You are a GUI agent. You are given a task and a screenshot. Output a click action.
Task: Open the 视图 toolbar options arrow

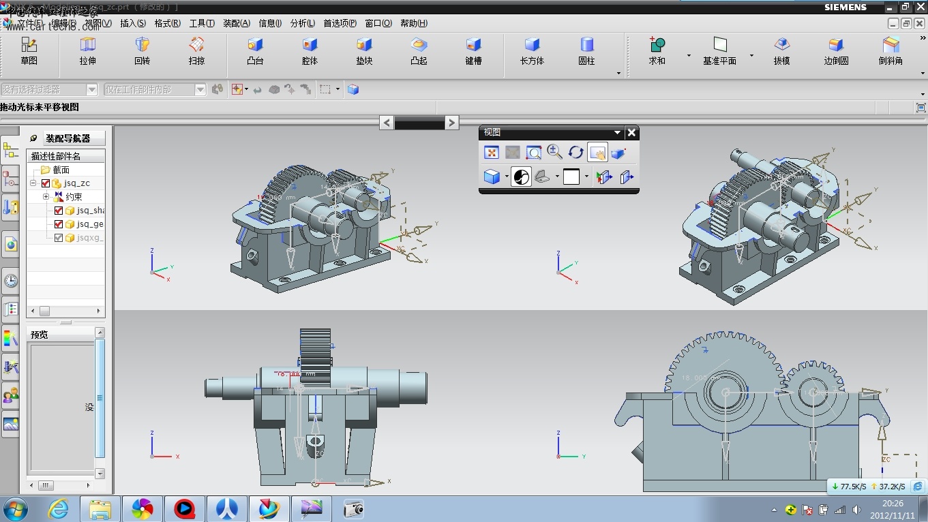[617, 133]
